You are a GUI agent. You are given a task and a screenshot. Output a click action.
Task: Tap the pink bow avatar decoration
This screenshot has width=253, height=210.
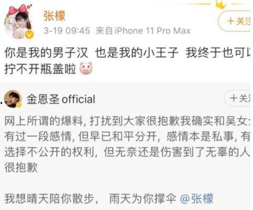pos(19,9)
